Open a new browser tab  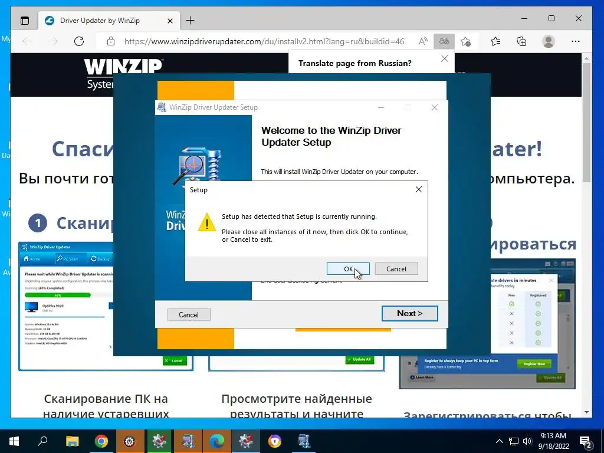191,21
